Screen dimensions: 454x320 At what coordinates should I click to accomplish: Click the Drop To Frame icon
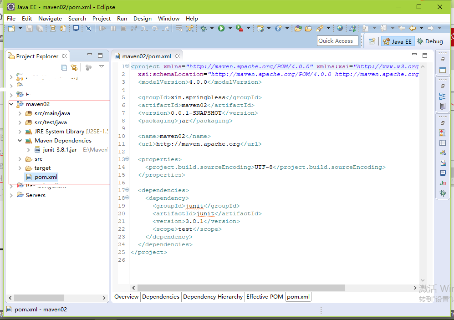179,28
